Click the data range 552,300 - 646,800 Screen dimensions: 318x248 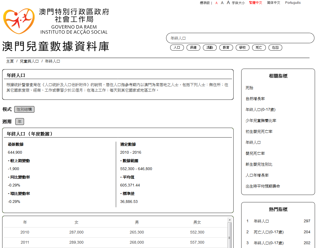(136, 169)
